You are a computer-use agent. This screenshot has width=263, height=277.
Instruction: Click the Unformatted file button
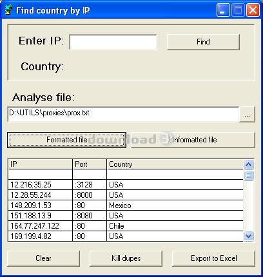coord(193,140)
